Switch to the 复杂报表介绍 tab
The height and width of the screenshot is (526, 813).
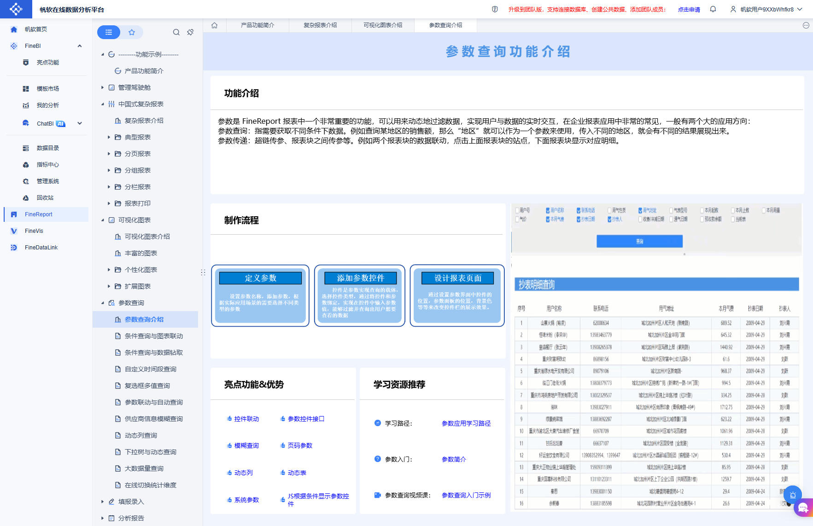320,25
